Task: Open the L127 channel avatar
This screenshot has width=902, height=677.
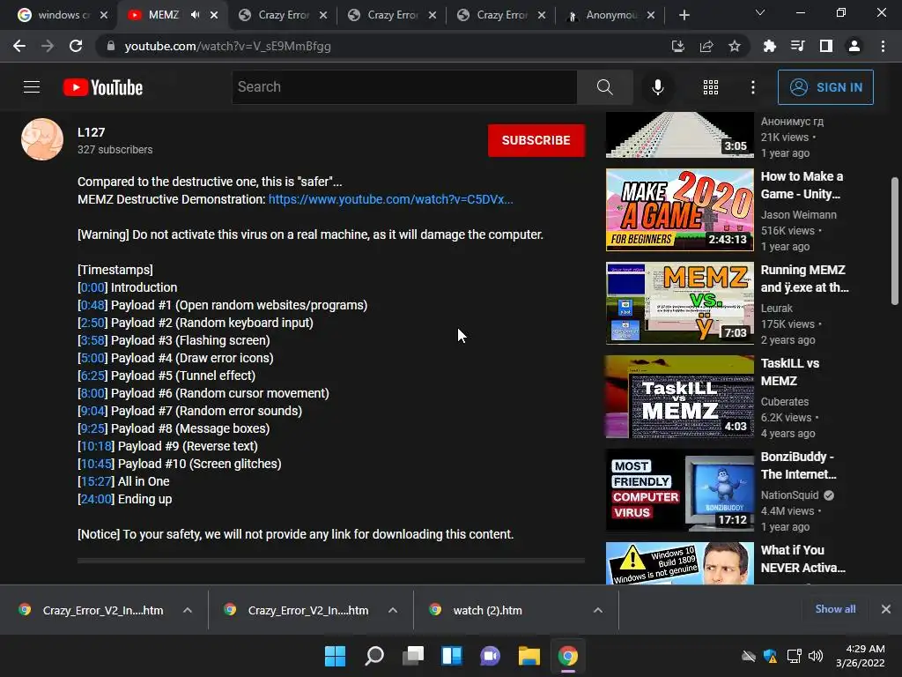Action: click(x=42, y=139)
